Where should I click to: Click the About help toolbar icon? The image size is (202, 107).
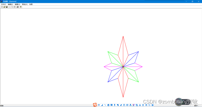tap(21, 7)
